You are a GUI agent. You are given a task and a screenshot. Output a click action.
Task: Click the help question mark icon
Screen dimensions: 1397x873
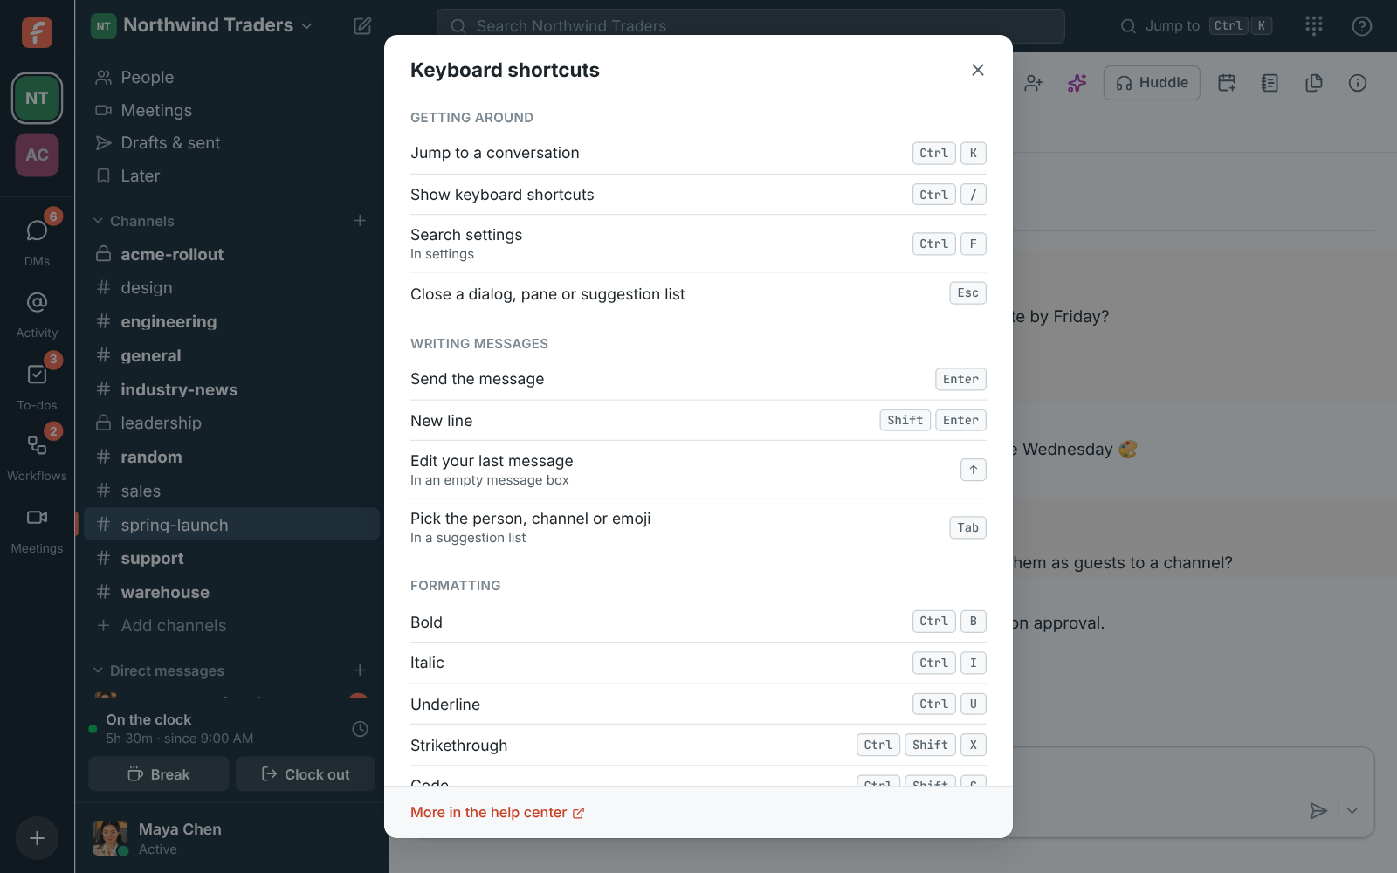(x=1362, y=26)
